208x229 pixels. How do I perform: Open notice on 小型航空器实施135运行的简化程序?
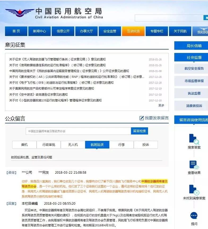tap(55, 100)
